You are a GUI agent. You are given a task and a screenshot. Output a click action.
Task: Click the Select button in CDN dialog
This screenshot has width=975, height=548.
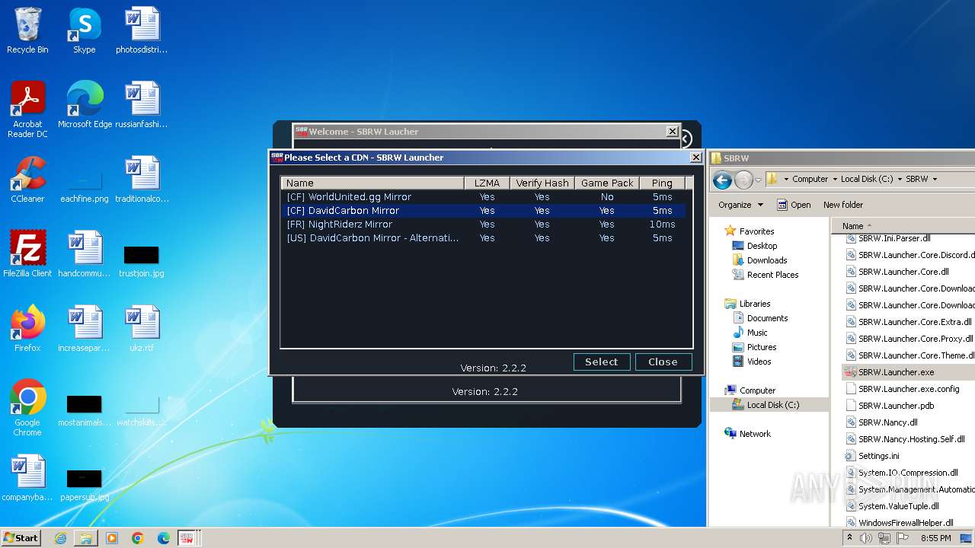click(x=602, y=362)
